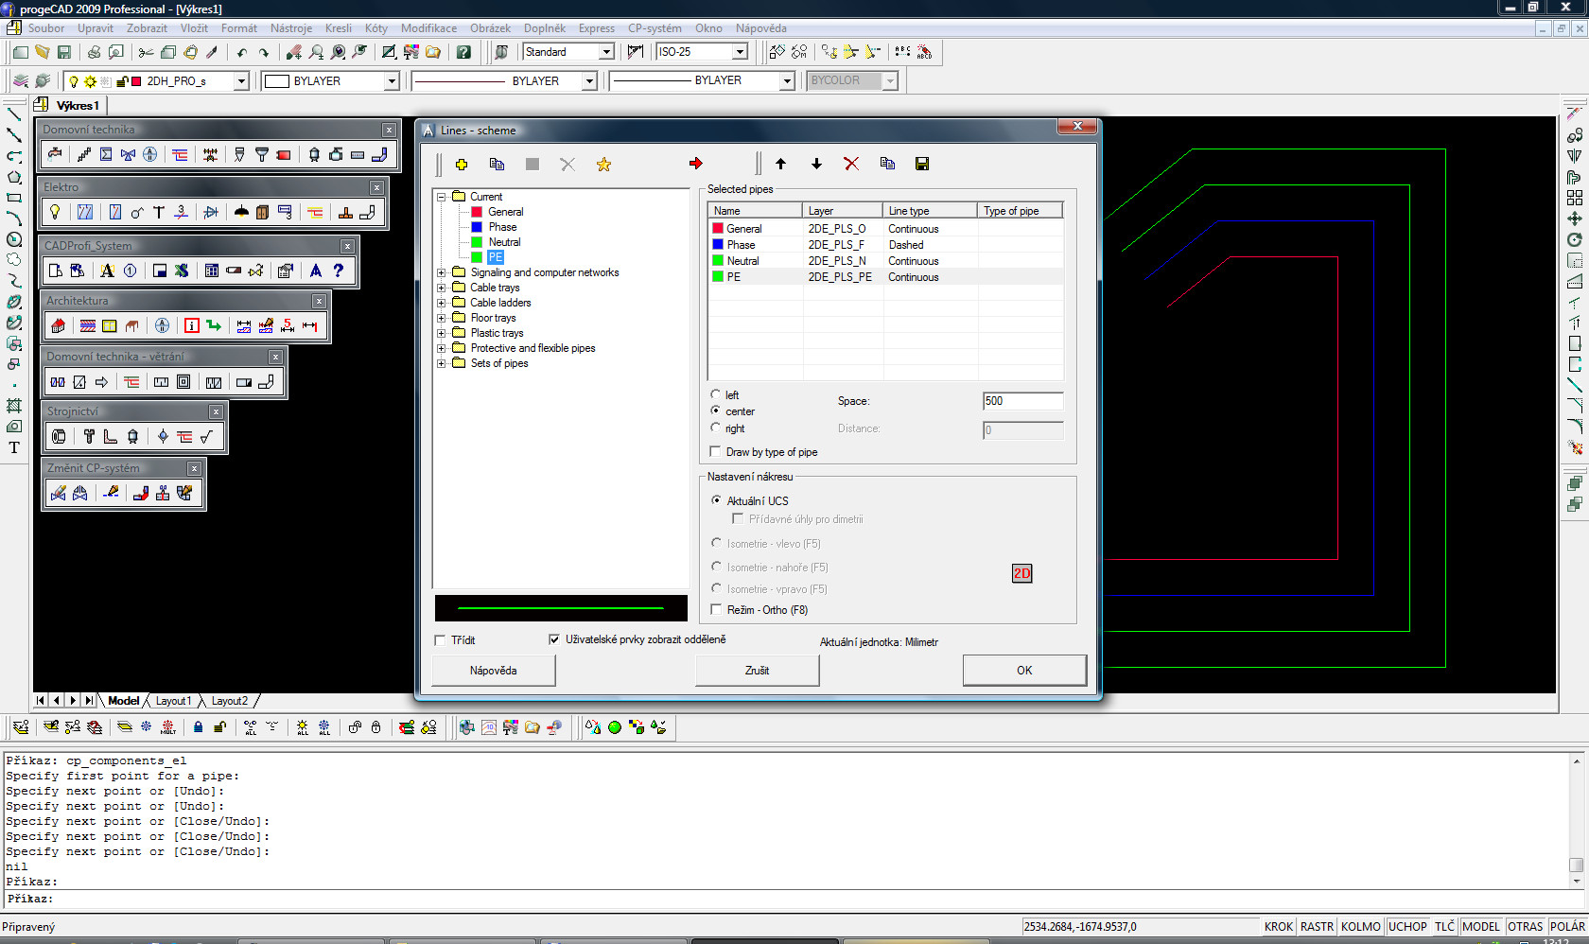Viewport: 1589px width, 944px height.
Task: Click the Nápověda help button
Action: pyautogui.click(x=493, y=671)
